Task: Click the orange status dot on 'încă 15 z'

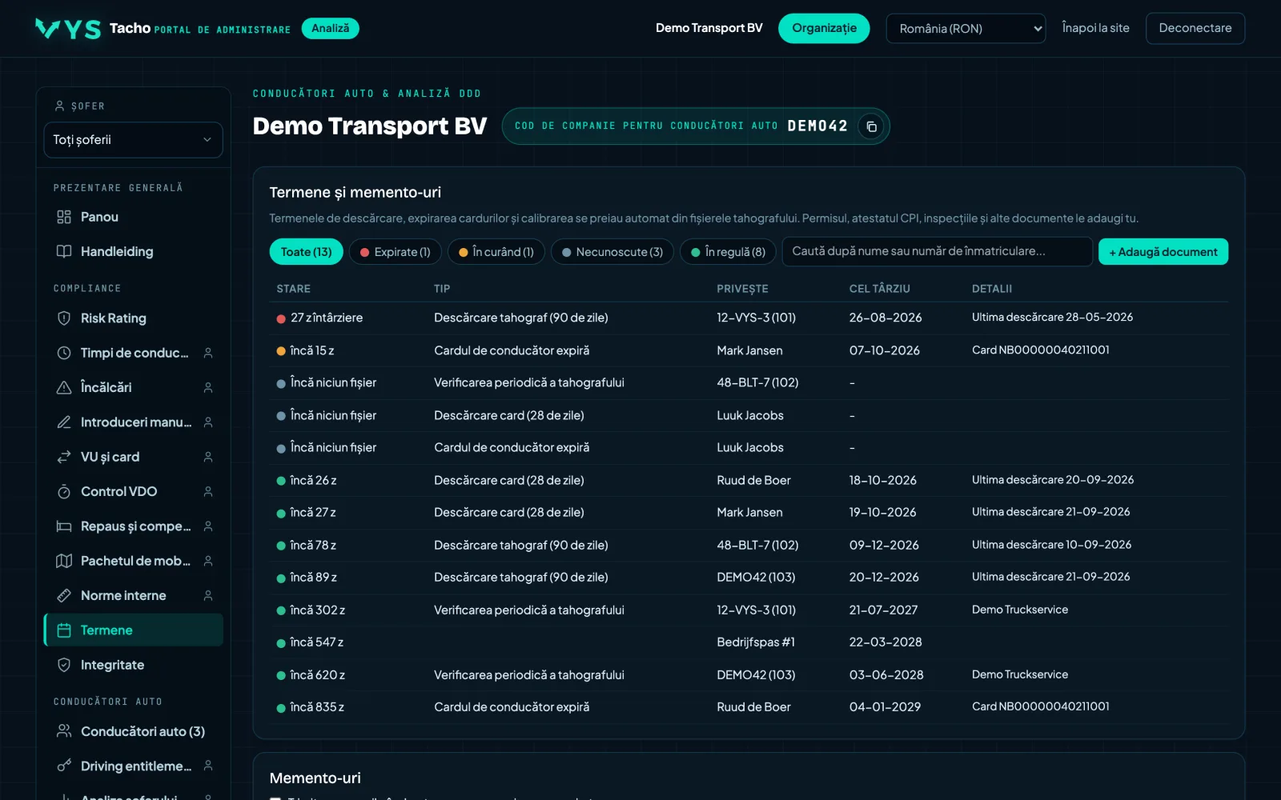Action: pyautogui.click(x=281, y=351)
